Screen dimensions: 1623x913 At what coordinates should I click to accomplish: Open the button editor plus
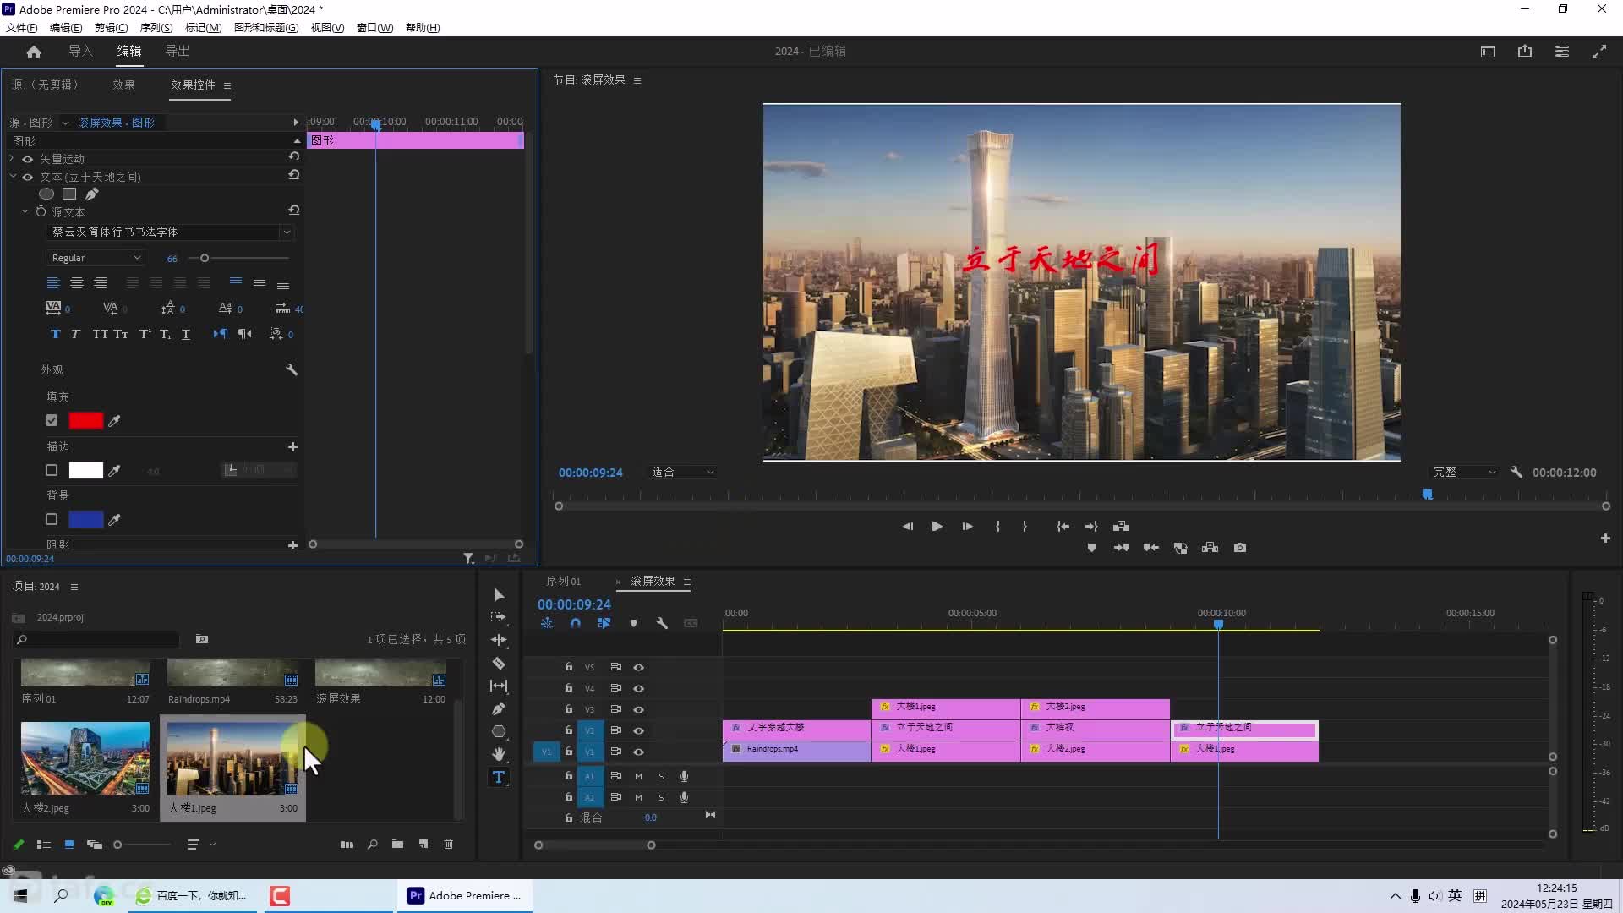coord(1605,539)
